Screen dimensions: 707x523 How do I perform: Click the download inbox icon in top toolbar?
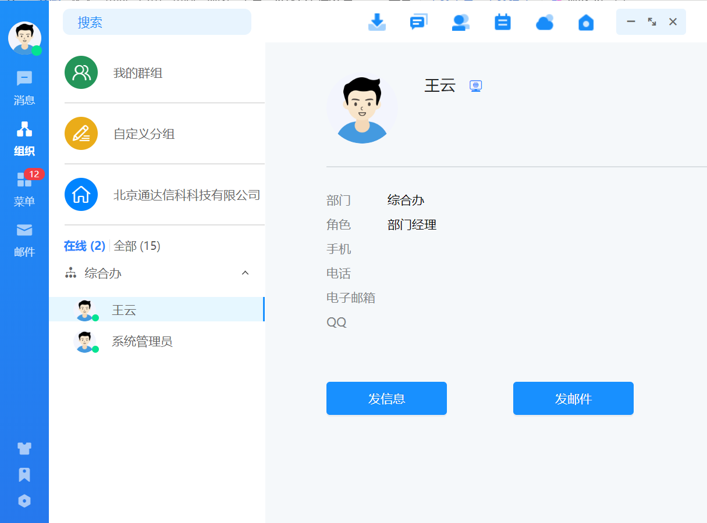[377, 22]
